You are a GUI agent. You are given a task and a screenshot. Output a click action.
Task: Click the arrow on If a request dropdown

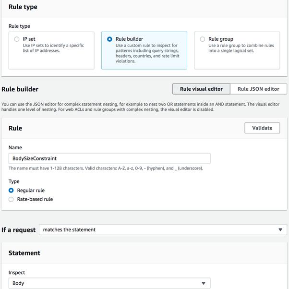tap(281, 230)
